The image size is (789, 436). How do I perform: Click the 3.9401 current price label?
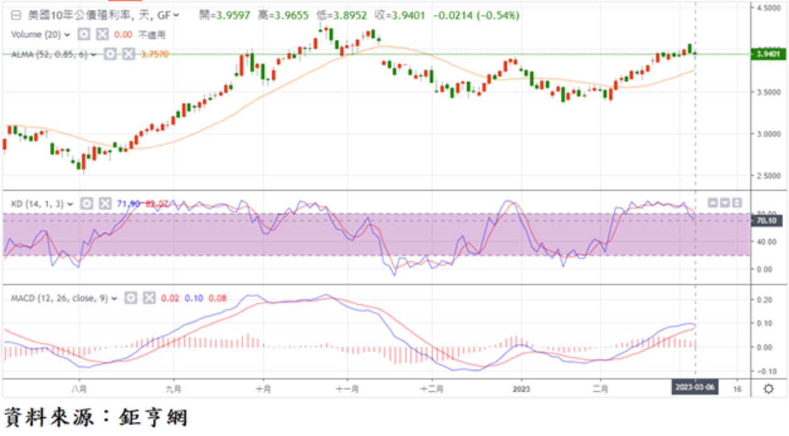pyautogui.click(x=769, y=55)
